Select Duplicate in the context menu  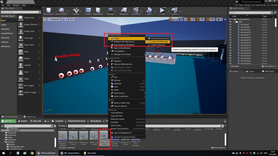tap(118, 84)
